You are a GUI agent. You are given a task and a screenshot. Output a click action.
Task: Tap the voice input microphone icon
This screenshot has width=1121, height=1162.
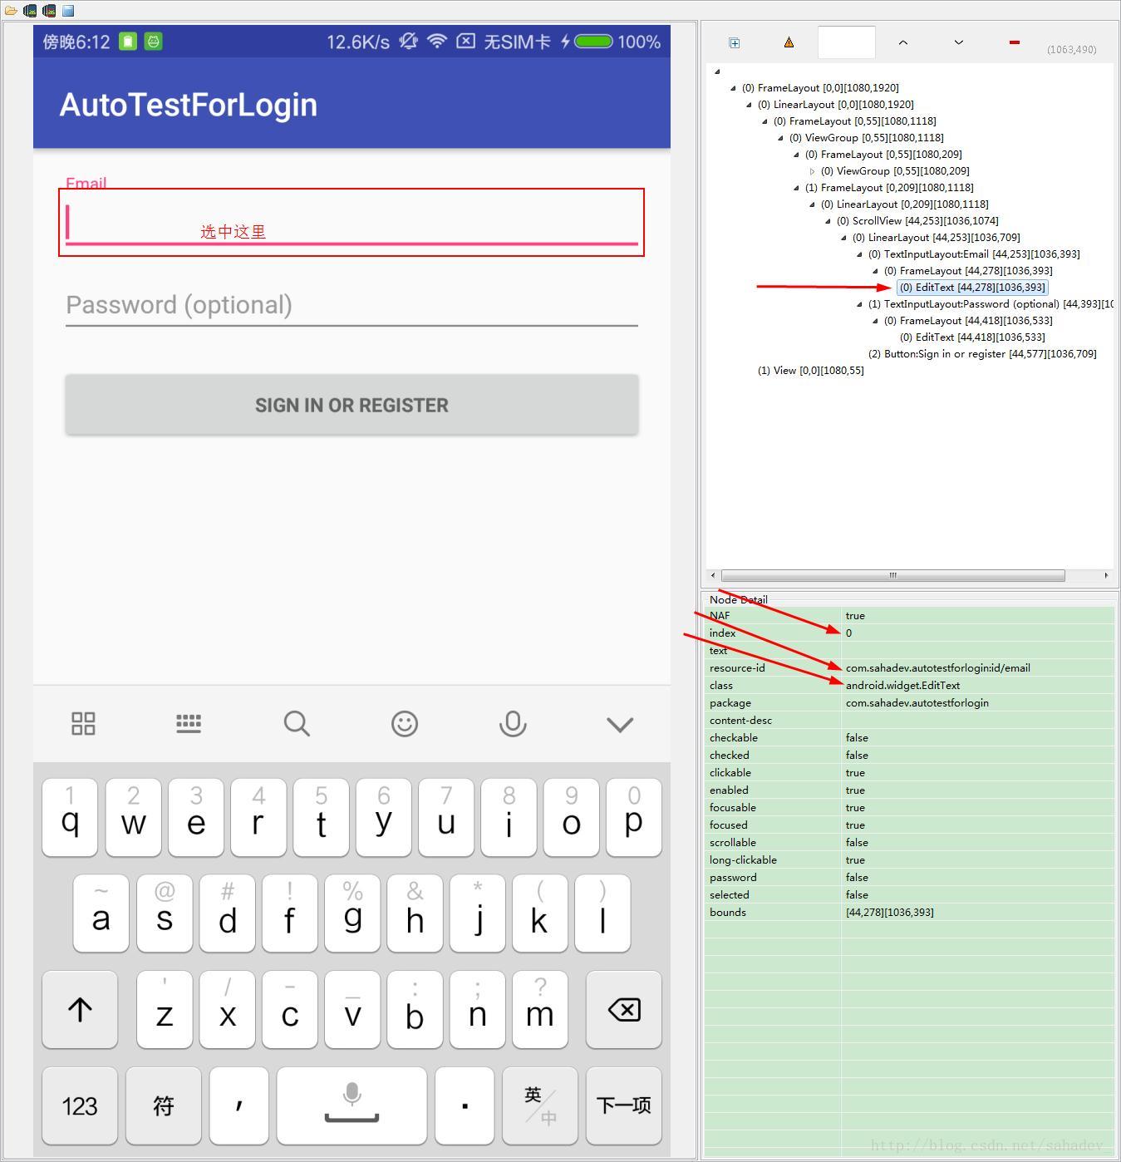point(513,723)
